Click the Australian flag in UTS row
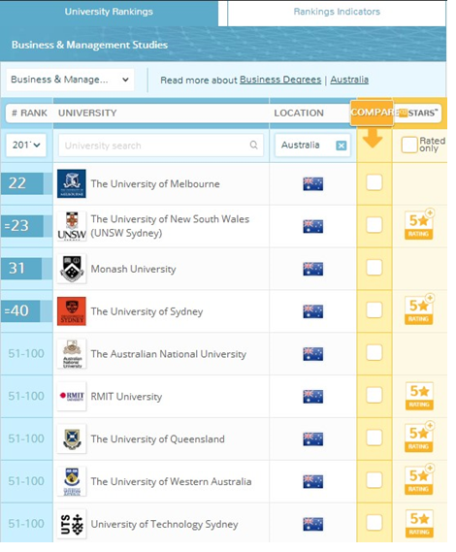The height and width of the screenshot is (552, 456). [x=312, y=524]
